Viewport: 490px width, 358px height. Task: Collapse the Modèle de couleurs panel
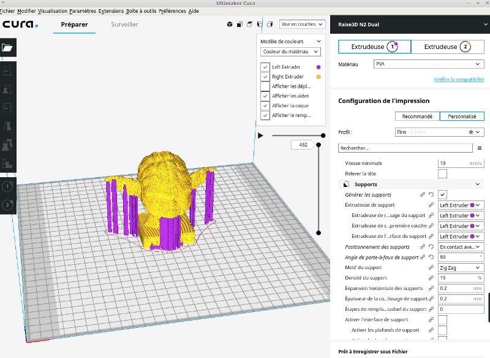(318, 41)
